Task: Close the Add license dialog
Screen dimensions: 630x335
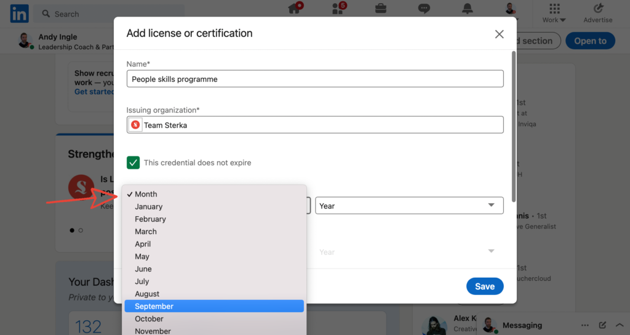Action: 499,34
